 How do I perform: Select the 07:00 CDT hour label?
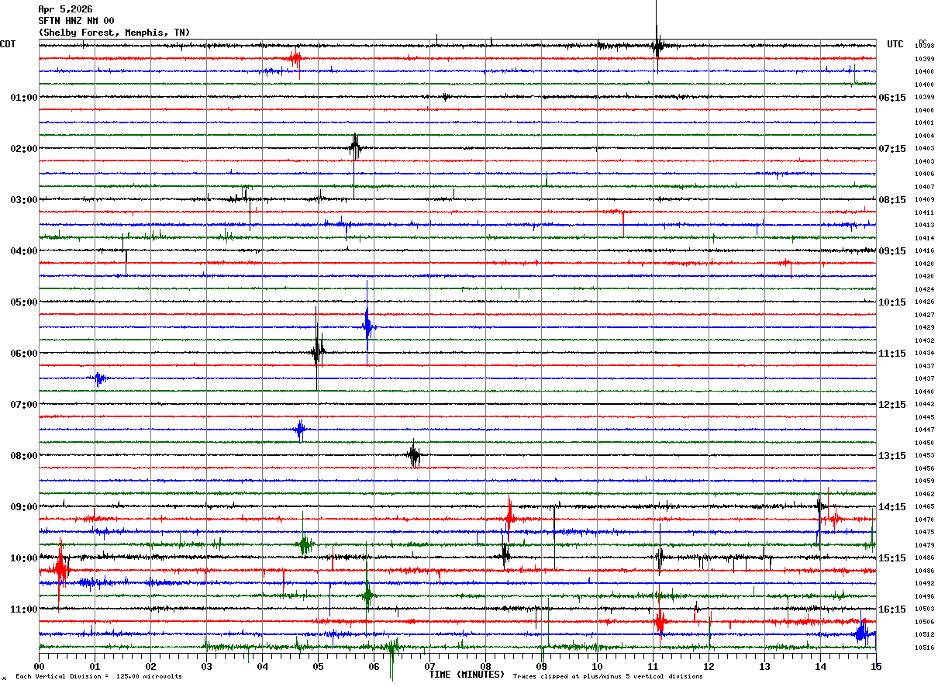(x=24, y=405)
